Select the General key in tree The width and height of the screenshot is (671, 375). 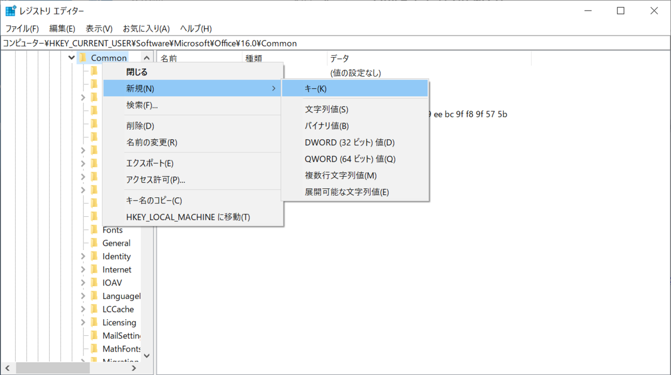click(x=116, y=243)
